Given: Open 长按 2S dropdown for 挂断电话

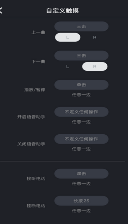Looking at the screenshot, I should click(81, 201).
